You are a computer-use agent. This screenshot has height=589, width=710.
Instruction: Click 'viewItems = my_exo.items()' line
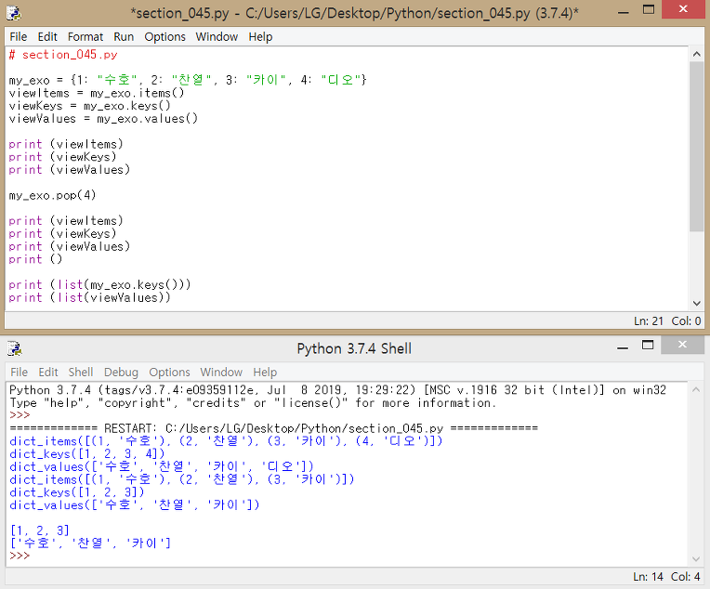[x=97, y=93]
